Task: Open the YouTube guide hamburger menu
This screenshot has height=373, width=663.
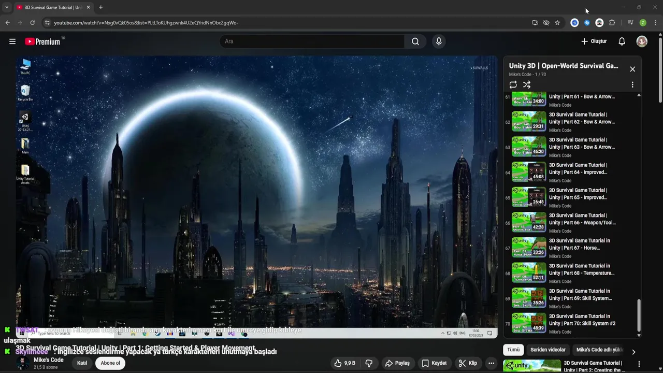Action: click(12, 41)
